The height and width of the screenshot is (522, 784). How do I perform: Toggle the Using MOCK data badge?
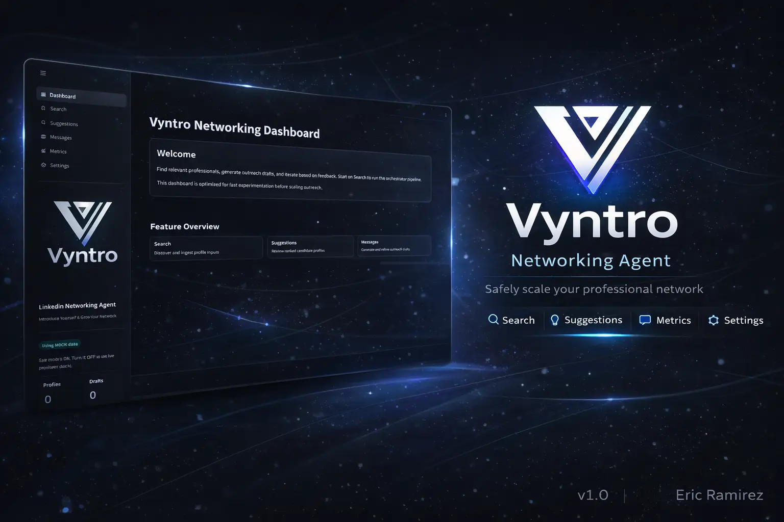click(x=60, y=345)
